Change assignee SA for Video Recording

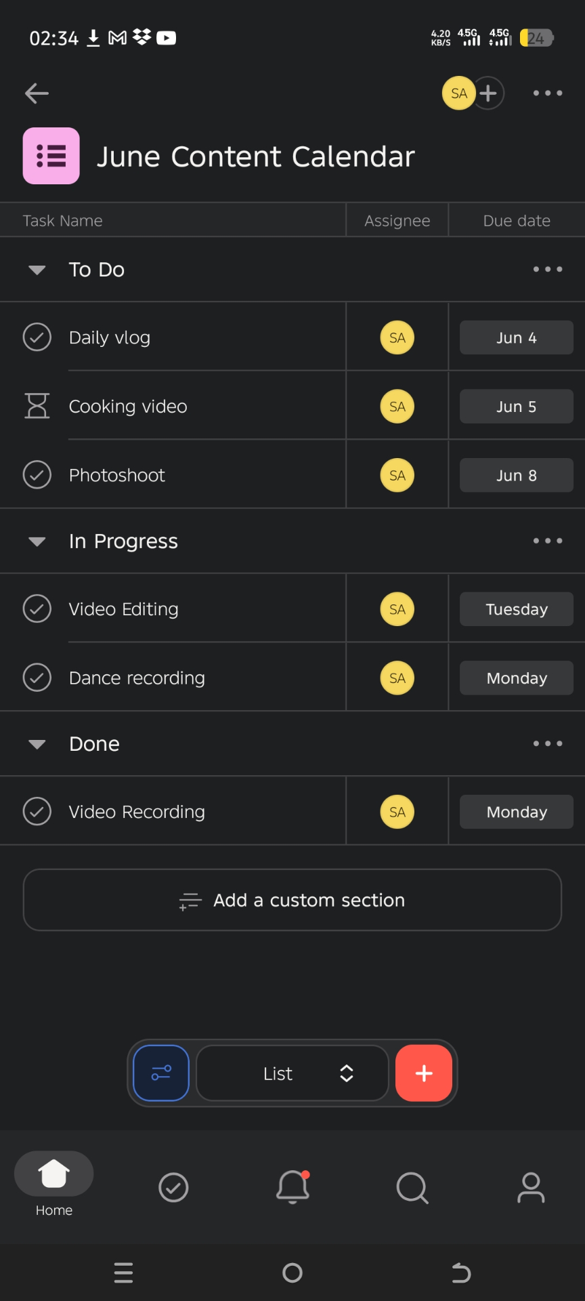(x=397, y=812)
